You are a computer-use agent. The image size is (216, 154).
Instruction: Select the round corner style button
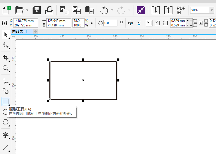149,23
